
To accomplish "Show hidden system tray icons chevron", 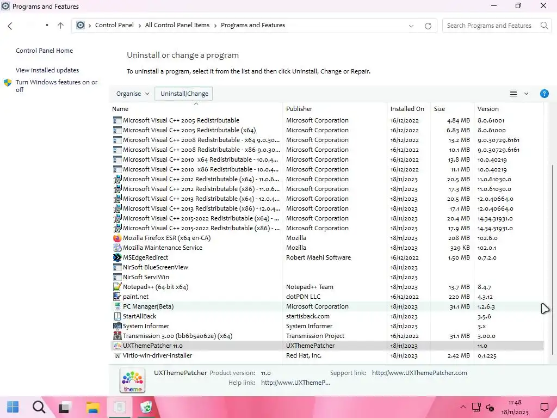I will (x=463, y=407).
